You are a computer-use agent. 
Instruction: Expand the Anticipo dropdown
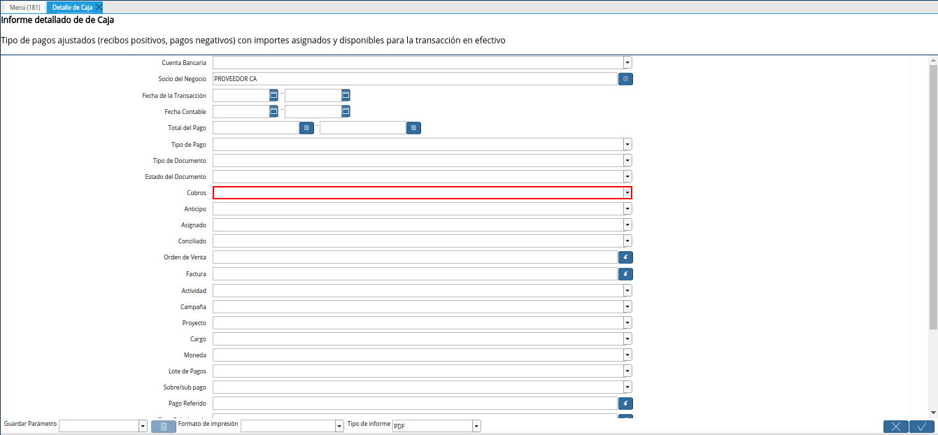click(x=627, y=208)
